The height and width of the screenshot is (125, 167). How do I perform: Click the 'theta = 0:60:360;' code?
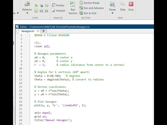48,76
